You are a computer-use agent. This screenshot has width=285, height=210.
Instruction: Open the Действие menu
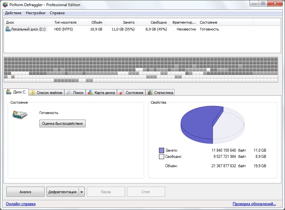pos(13,13)
